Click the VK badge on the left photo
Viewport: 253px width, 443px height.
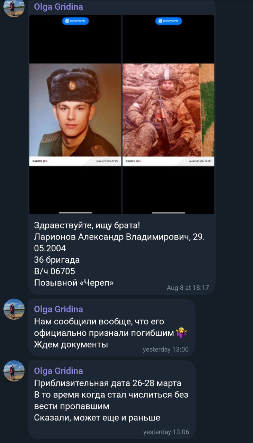[x=75, y=21]
